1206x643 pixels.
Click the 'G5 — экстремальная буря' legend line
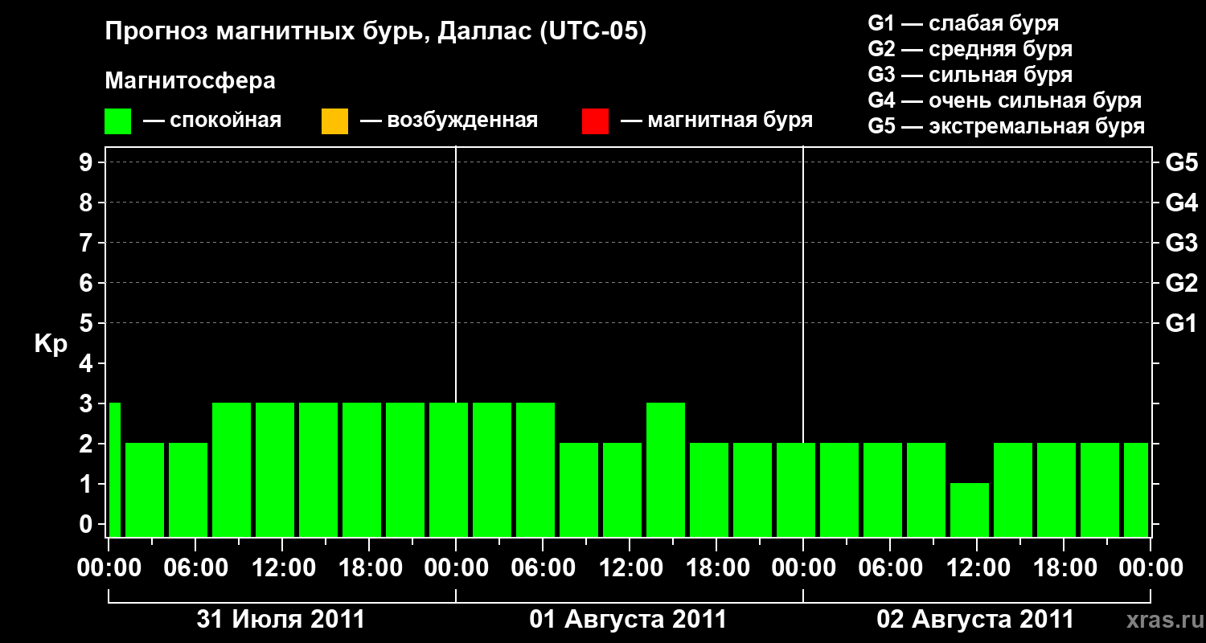1006,126
